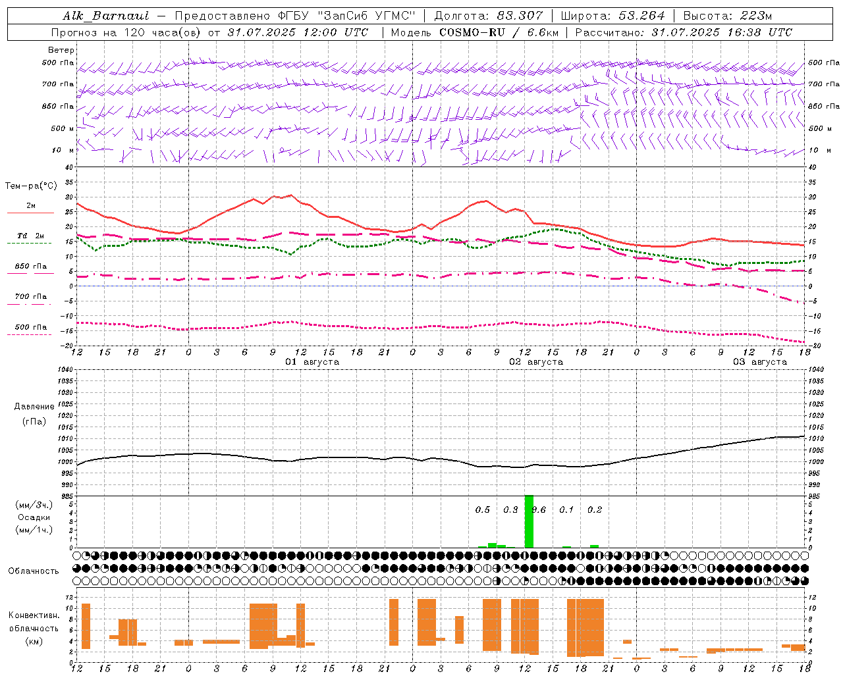The image size is (843, 674).
Task: Click the station title Alk_Barnaul
Action: [106, 16]
